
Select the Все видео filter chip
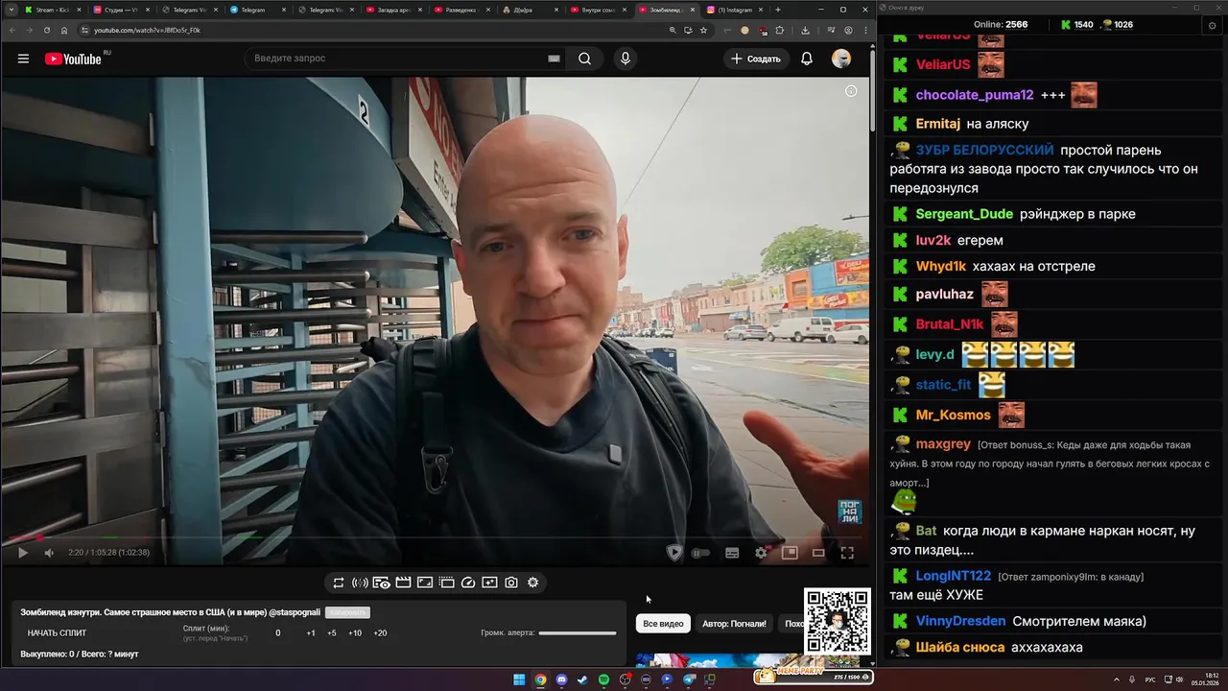click(663, 624)
